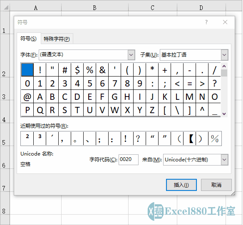This screenshot has height=225, width=243.
Task: Select the letter P in the grid
Action: tap(27, 110)
